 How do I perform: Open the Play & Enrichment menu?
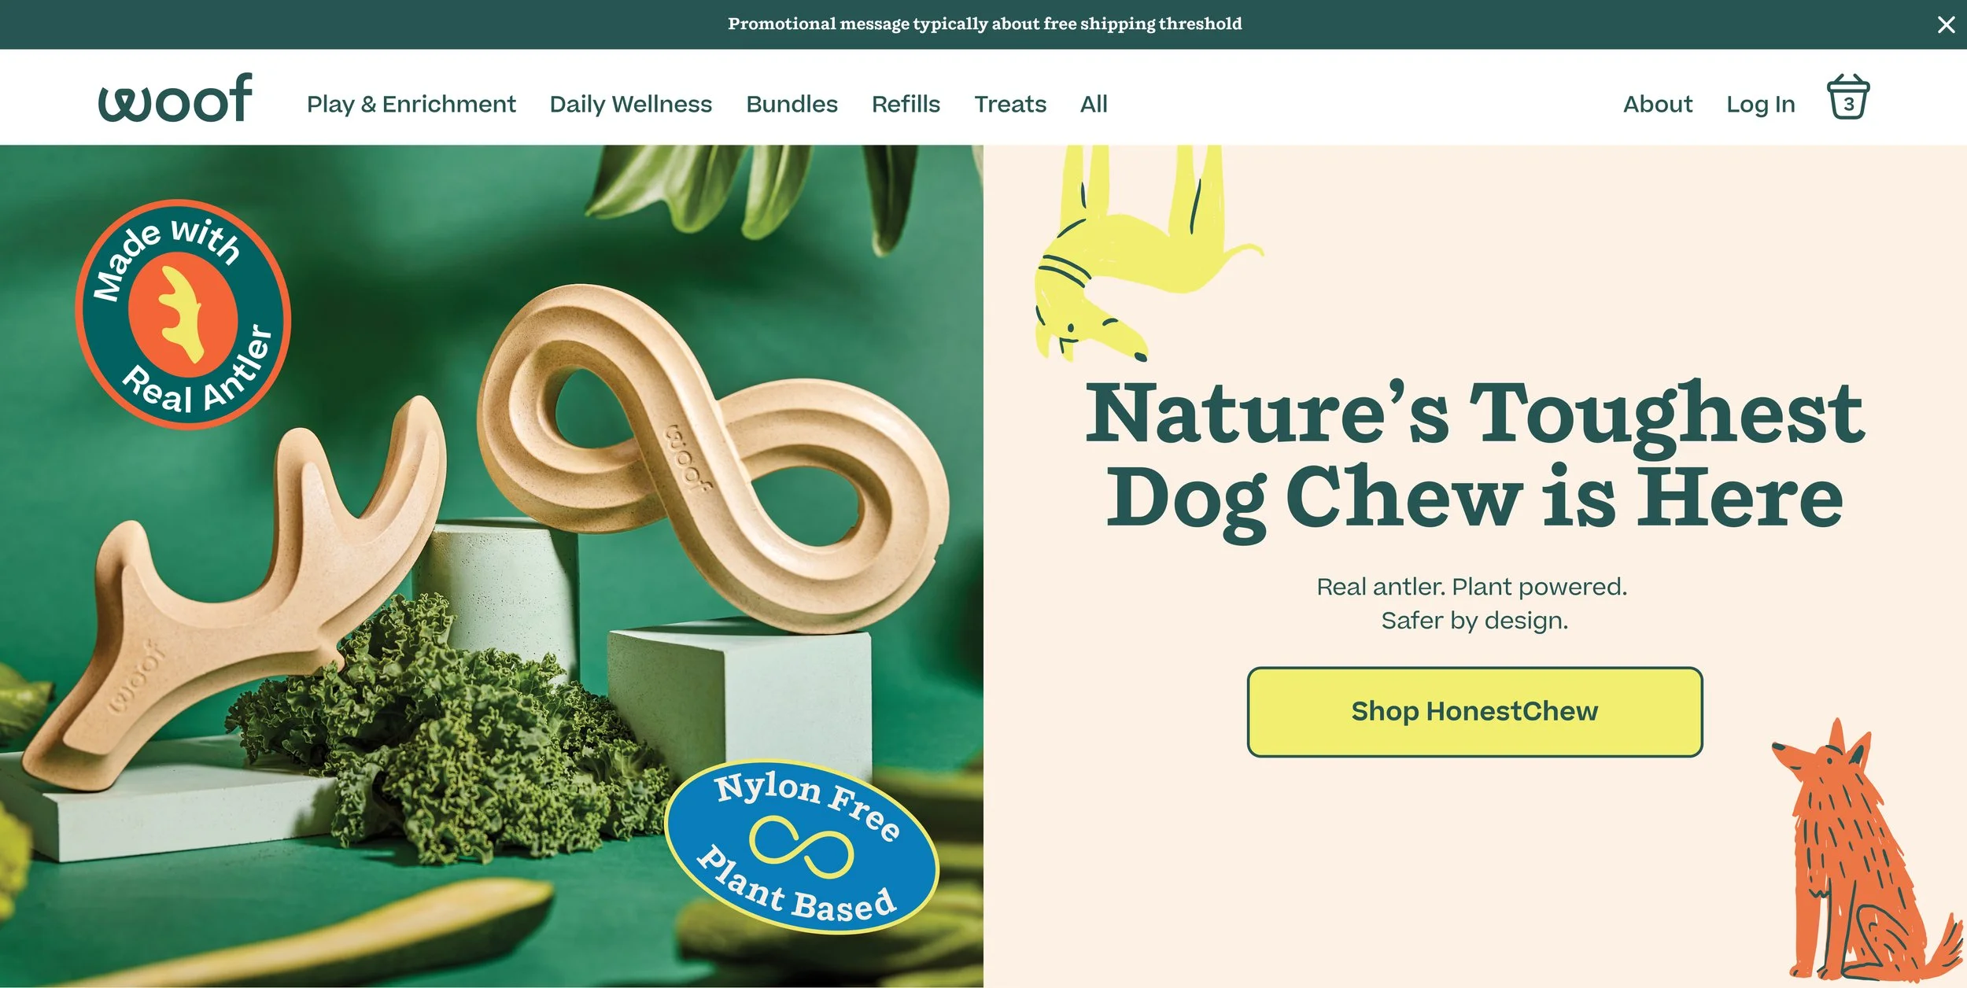411,104
